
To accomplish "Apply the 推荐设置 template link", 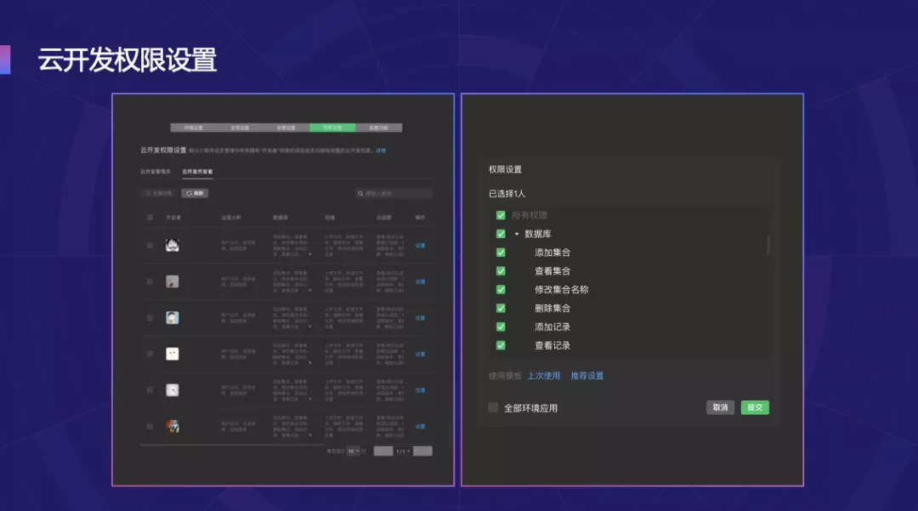I will [x=587, y=376].
